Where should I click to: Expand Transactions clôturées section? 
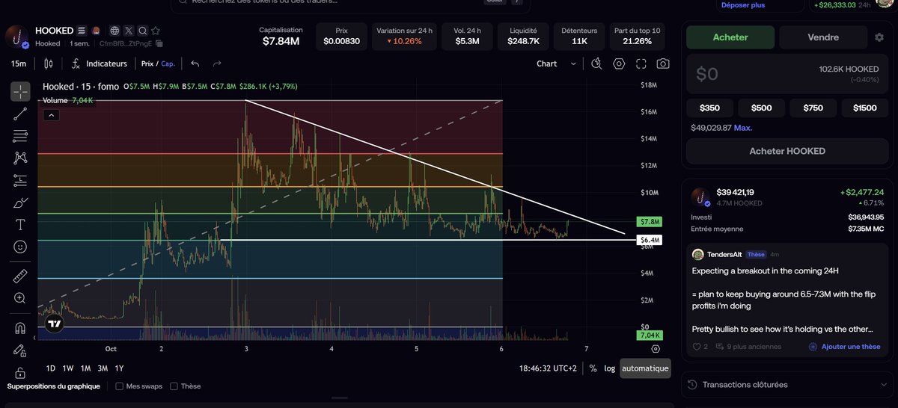(789, 385)
